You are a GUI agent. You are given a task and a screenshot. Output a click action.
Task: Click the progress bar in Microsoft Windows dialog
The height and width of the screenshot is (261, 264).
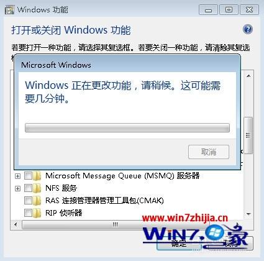127,127
